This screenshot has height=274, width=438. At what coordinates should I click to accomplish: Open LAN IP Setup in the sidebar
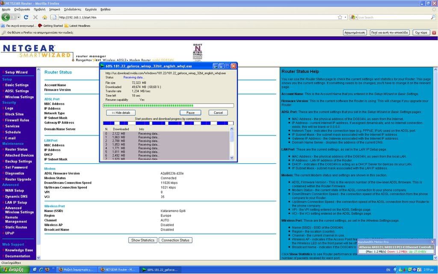[x=16, y=203]
